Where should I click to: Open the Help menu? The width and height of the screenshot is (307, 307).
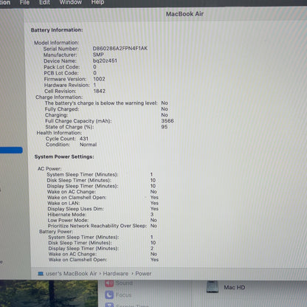pos(97,2)
